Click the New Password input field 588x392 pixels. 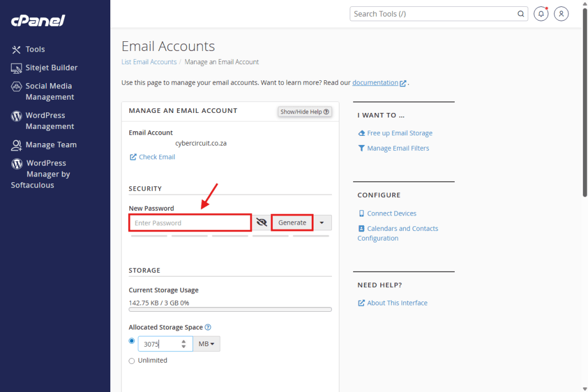click(x=189, y=223)
